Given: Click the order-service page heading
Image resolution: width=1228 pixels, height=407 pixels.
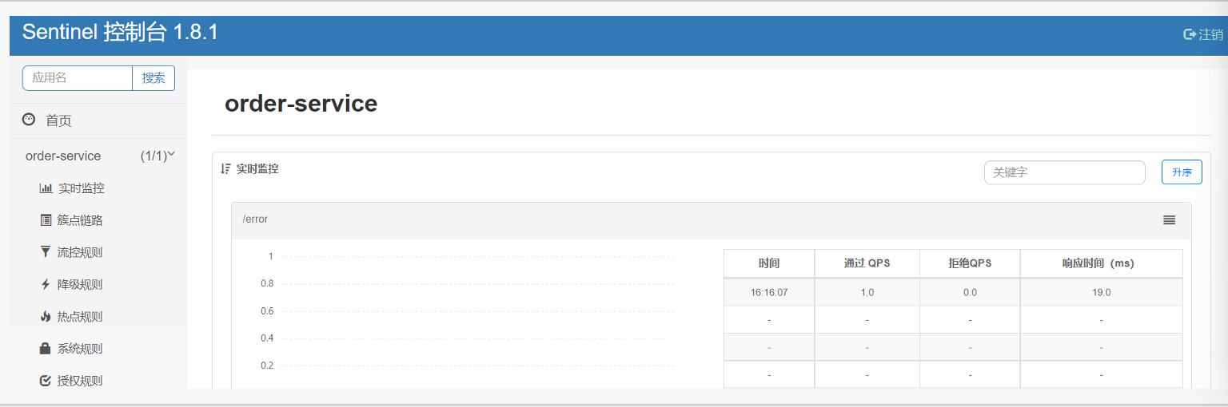Looking at the screenshot, I should [301, 103].
